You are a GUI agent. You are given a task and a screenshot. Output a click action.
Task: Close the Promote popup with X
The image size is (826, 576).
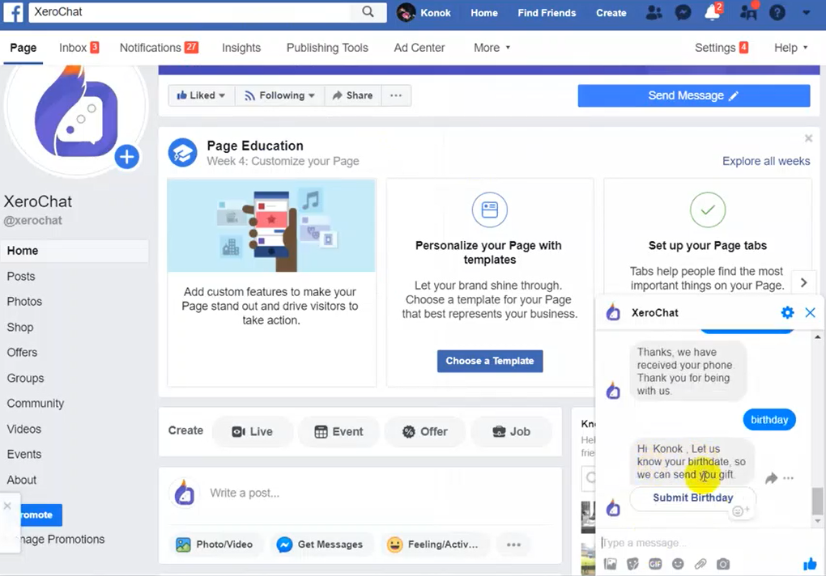(x=7, y=506)
